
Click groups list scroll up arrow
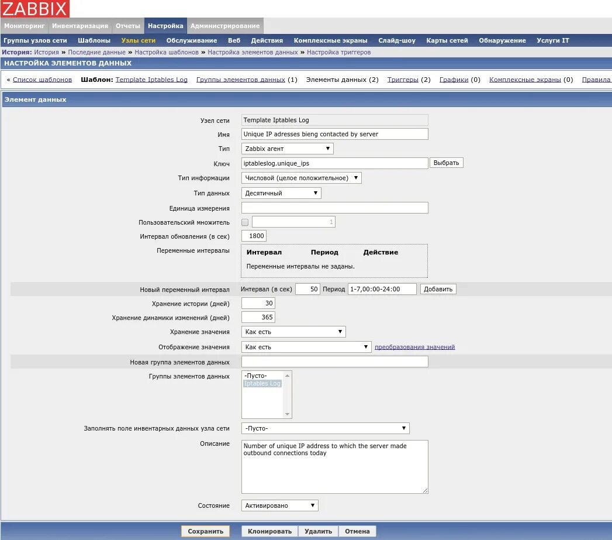pos(287,376)
